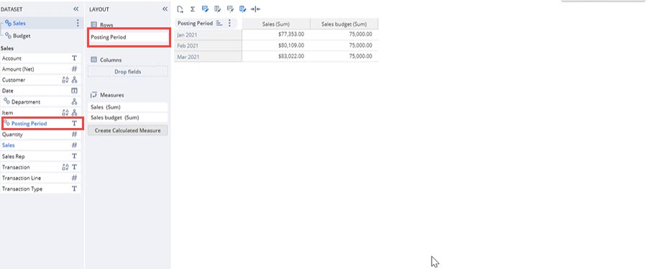Click the hierarchy icon on Department row
Screen dimensions: 671x269
coord(74,102)
